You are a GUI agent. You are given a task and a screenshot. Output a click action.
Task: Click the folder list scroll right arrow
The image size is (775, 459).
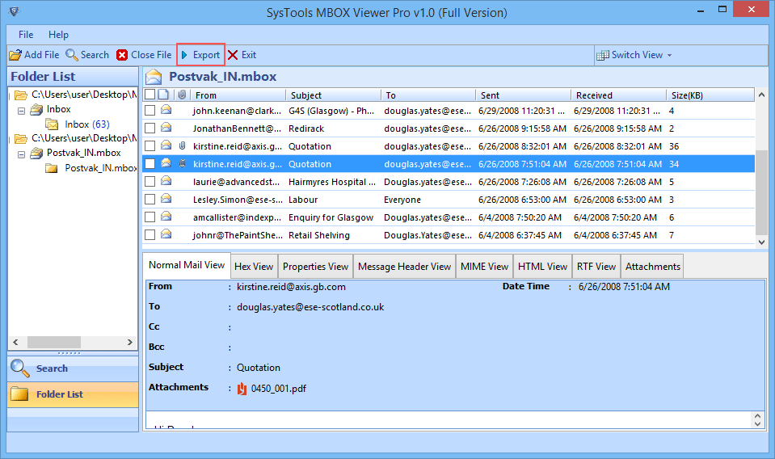(x=130, y=342)
